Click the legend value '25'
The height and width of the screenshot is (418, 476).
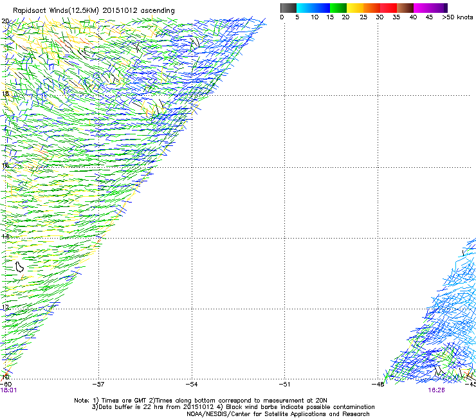(x=363, y=17)
